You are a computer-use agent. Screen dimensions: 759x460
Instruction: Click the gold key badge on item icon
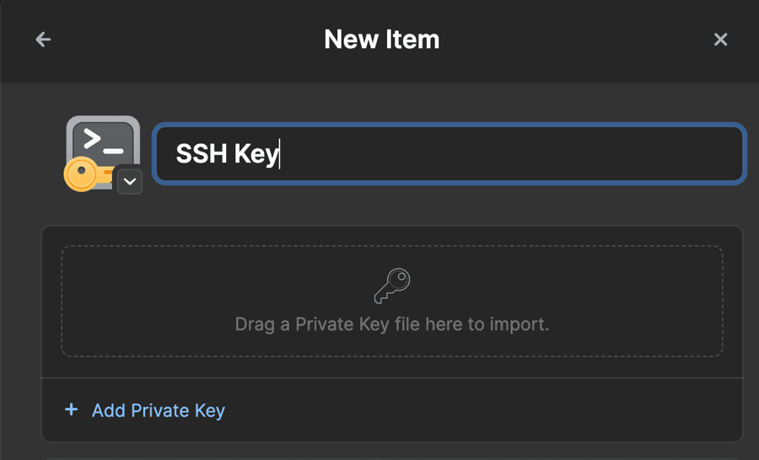(82, 176)
